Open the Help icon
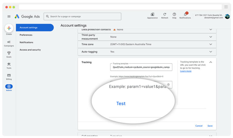233x138 pixels. coord(174,15)
